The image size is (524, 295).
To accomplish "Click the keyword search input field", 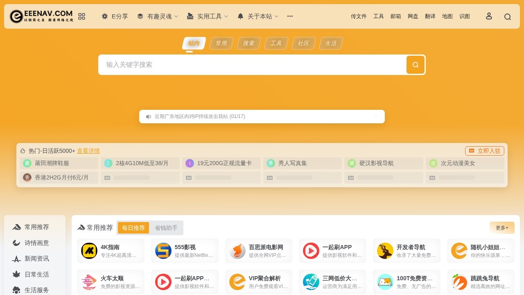I will point(252,65).
